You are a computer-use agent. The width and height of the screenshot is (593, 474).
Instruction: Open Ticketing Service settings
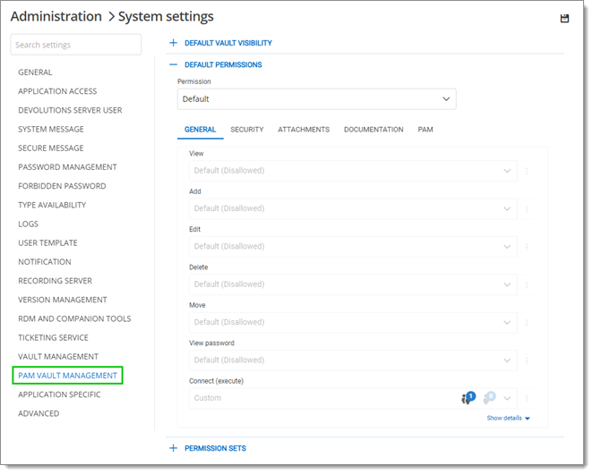tap(53, 338)
